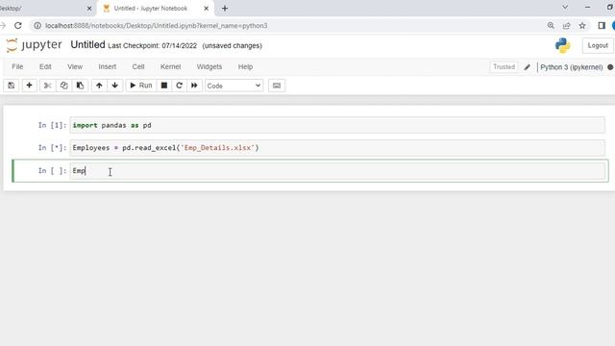Insert a cell below with the plus icon
Viewport: 615px width, 346px height.
29,86
